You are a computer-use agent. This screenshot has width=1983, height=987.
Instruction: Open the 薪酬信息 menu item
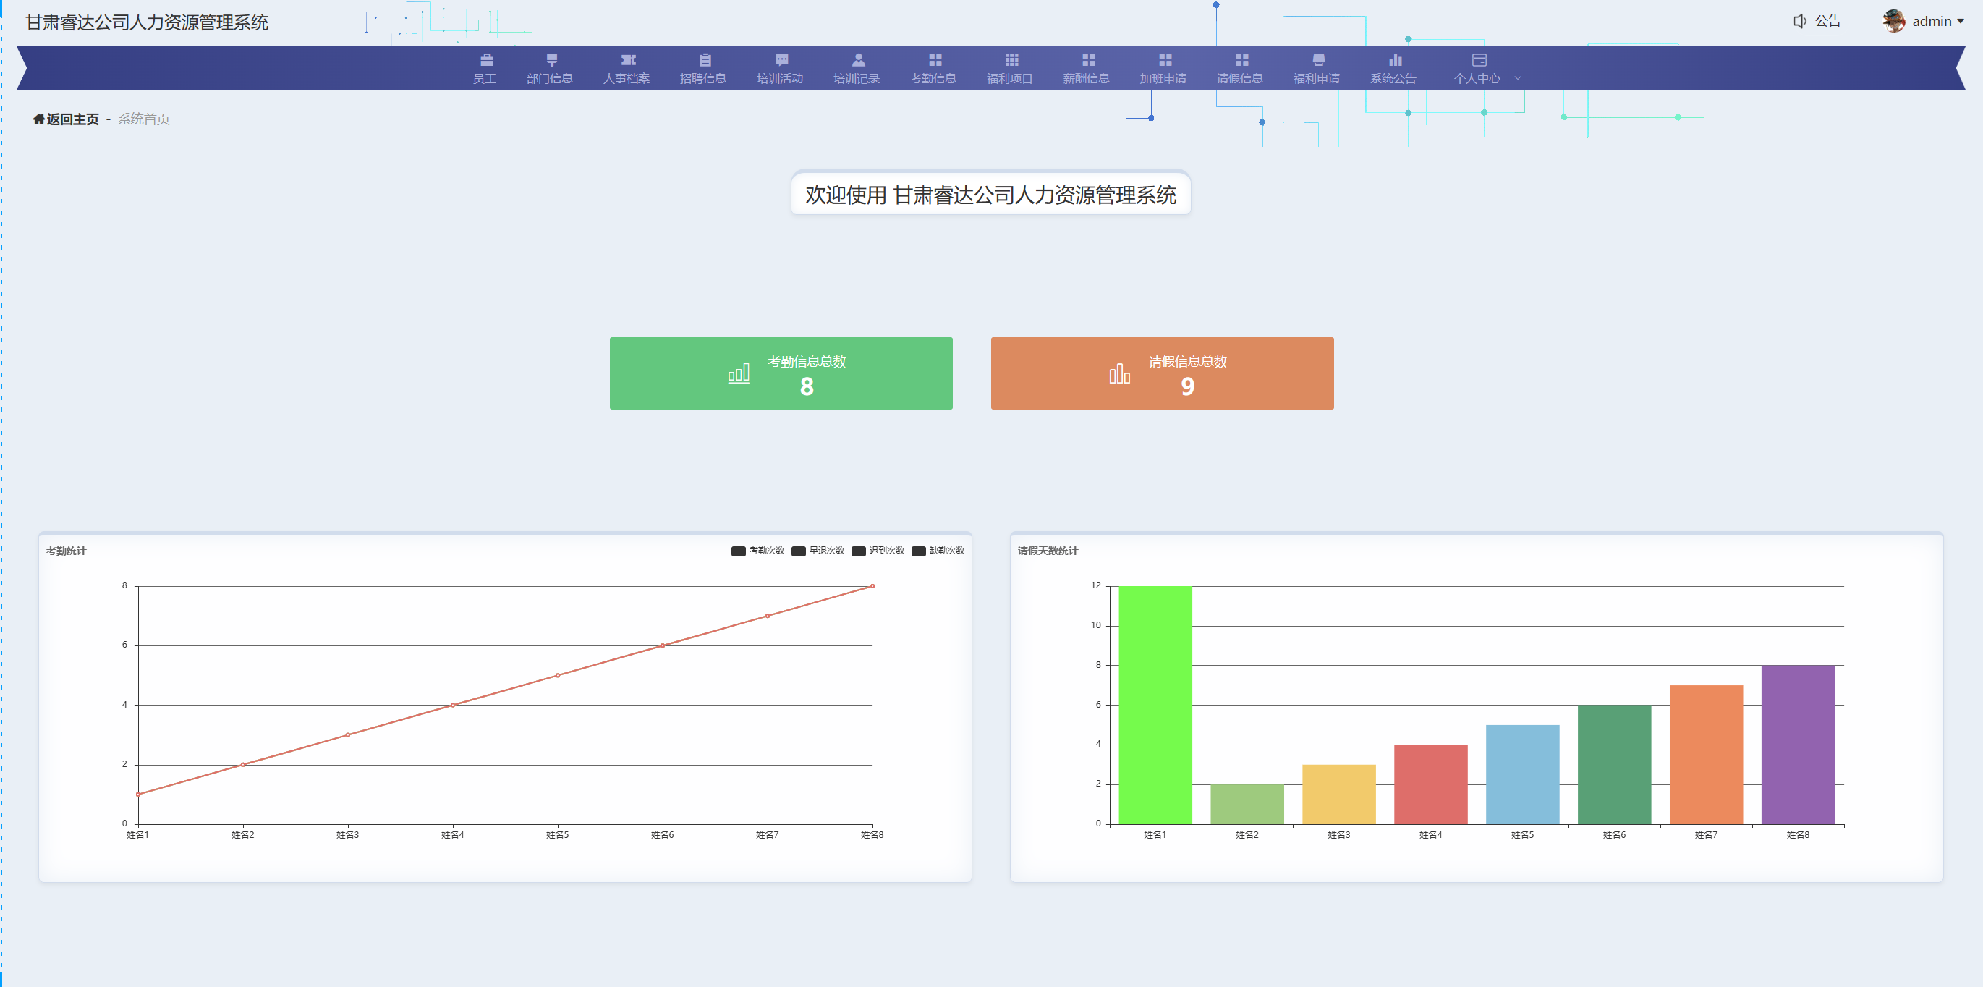point(1086,77)
